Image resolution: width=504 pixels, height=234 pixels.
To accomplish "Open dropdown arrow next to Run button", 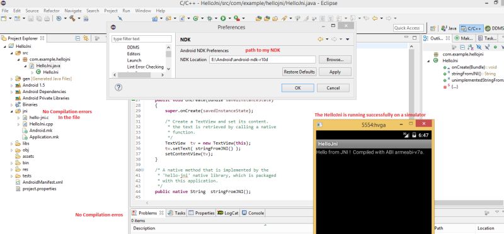I will (x=229, y=19).
